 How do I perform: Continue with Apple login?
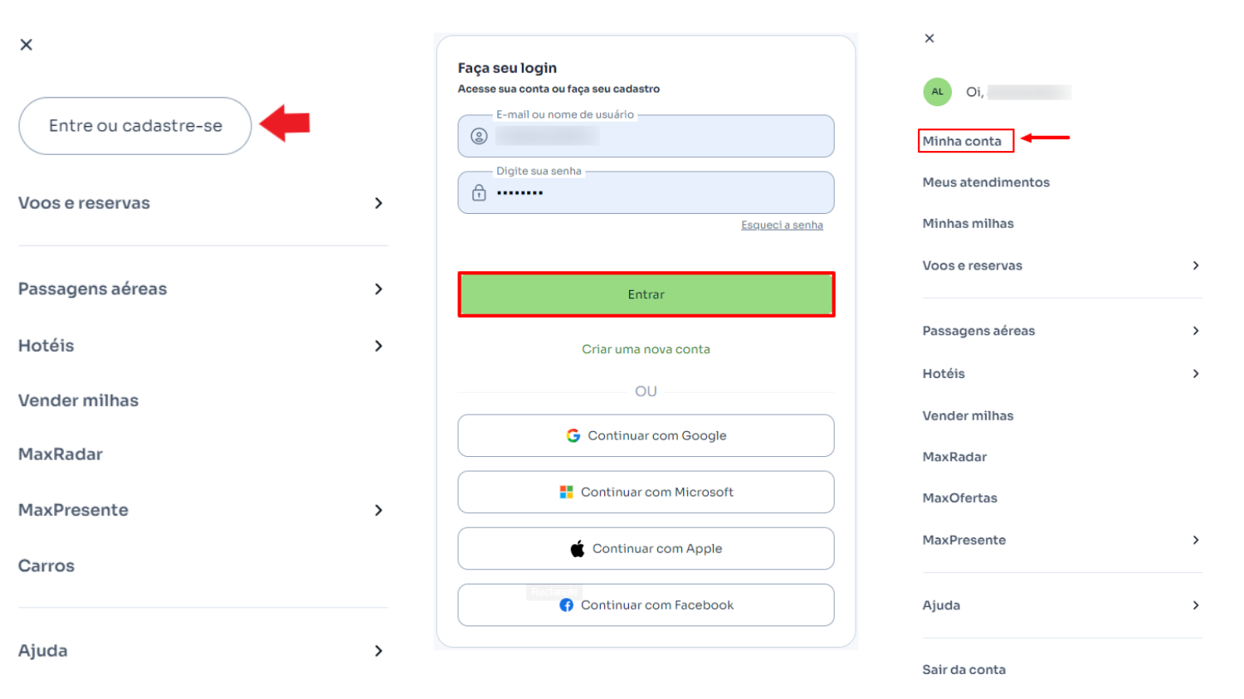point(646,548)
